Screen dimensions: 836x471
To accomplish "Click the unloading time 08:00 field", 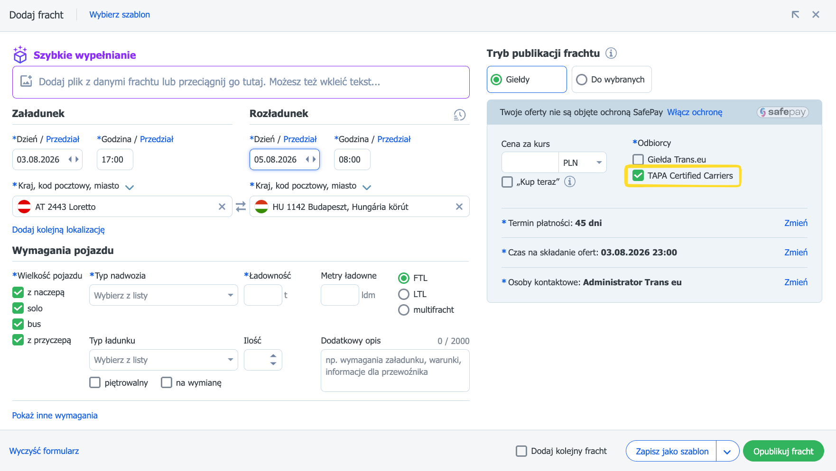I will tap(352, 160).
